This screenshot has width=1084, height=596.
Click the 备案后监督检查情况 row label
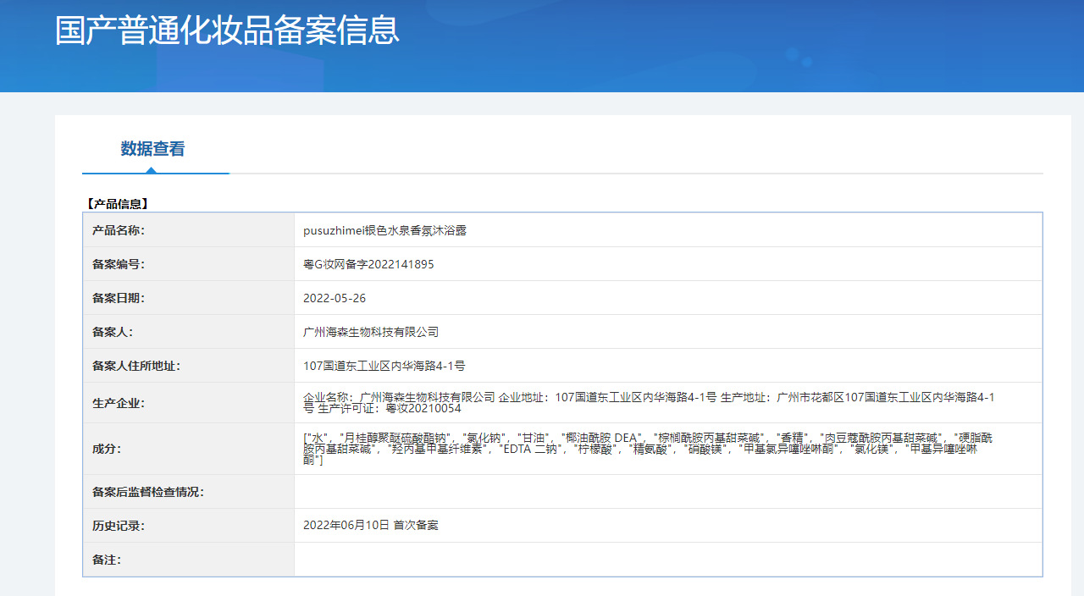pyautogui.click(x=148, y=492)
